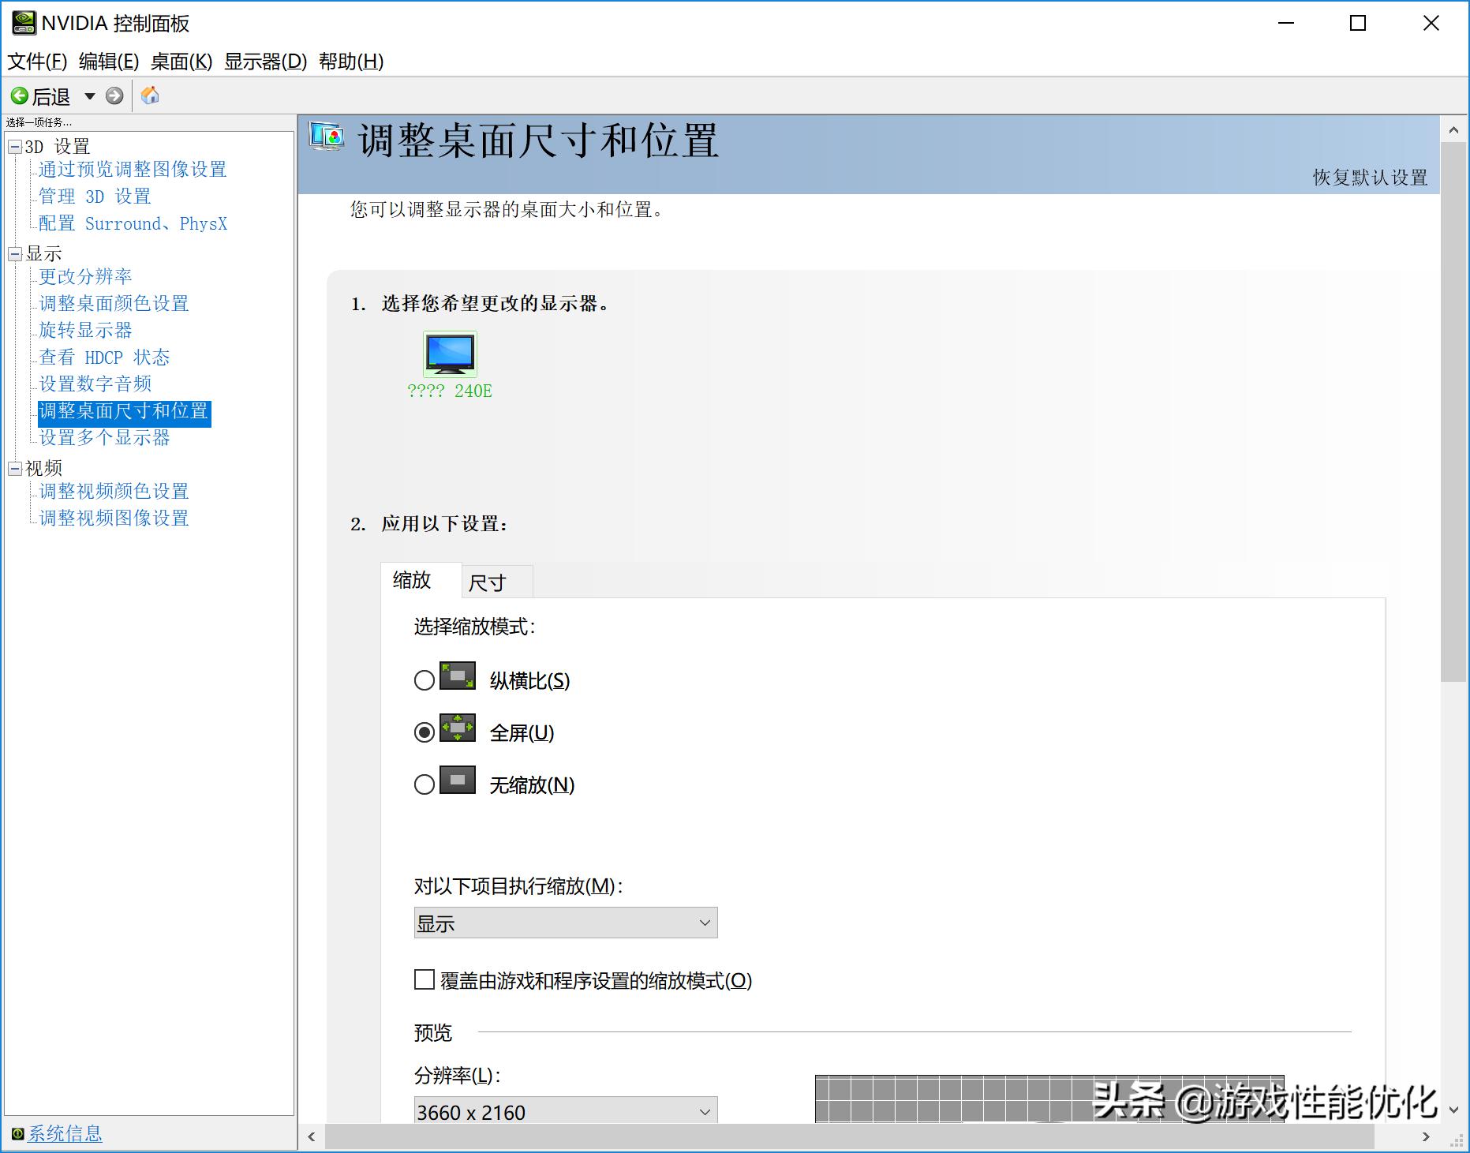Open the 显示器(D) menu
This screenshot has height=1153, width=1470.
[264, 61]
